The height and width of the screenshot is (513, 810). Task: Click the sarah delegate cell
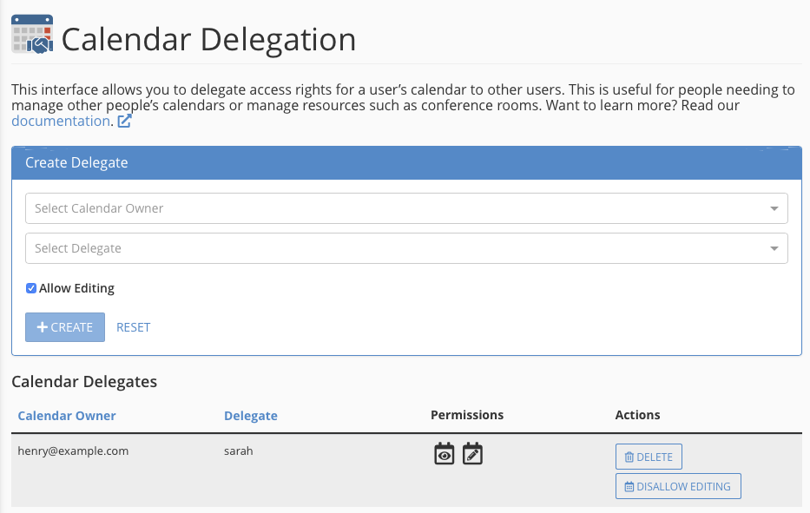tap(239, 451)
